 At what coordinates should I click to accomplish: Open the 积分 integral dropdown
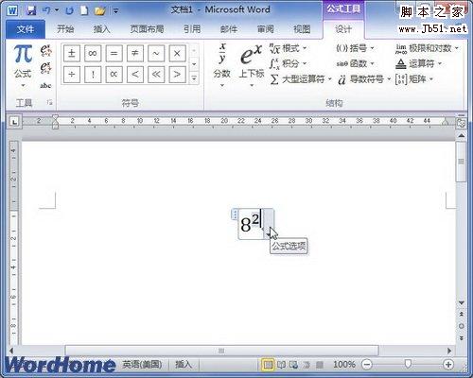pyautogui.click(x=289, y=64)
